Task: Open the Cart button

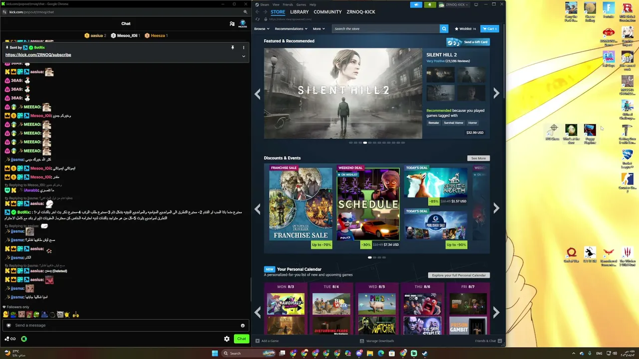Action: coord(490,28)
